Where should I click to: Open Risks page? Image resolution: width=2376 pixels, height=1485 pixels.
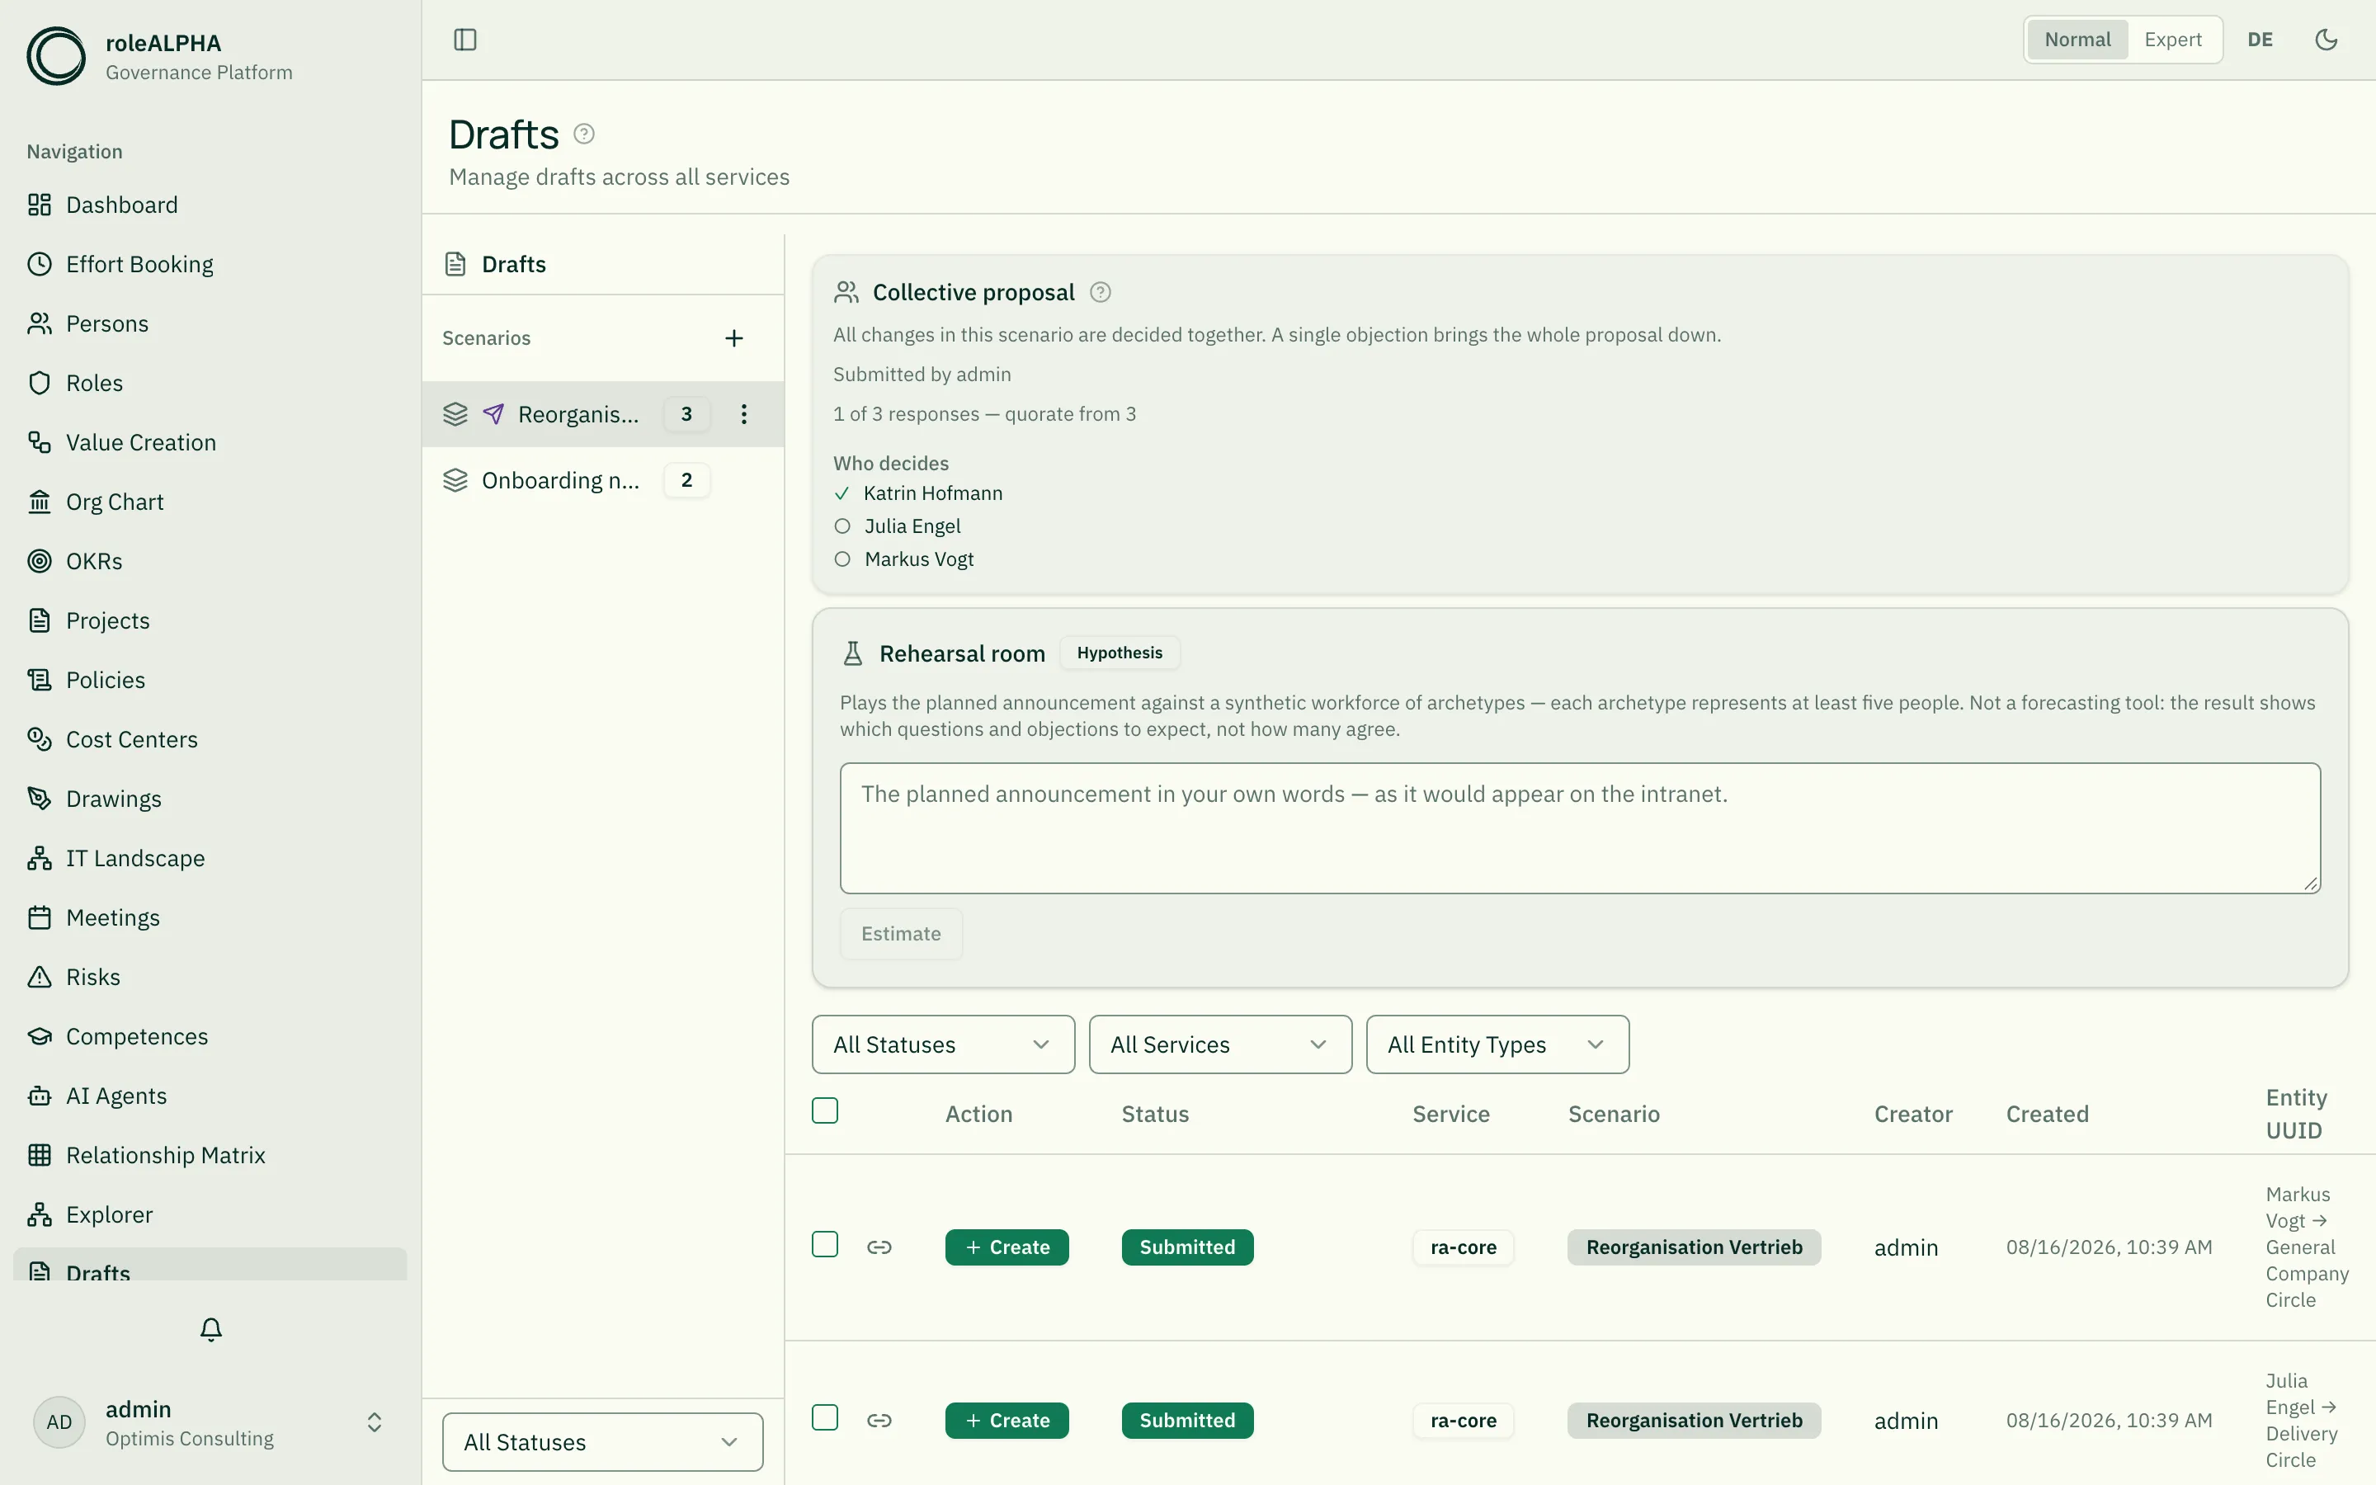(210, 978)
